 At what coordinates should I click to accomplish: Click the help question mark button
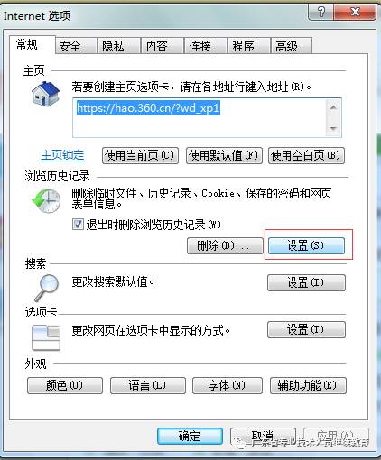[x=321, y=12]
